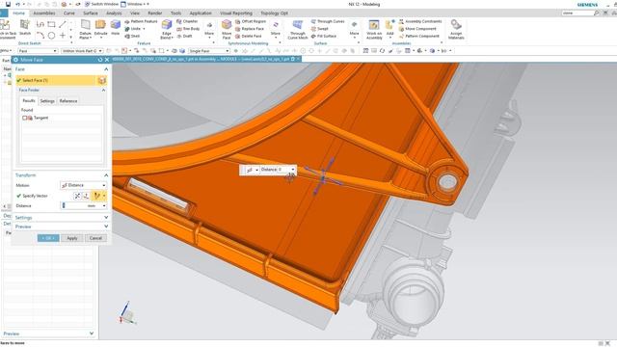
Task: Open the Single Face rule dropdown
Action: coord(208,51)
